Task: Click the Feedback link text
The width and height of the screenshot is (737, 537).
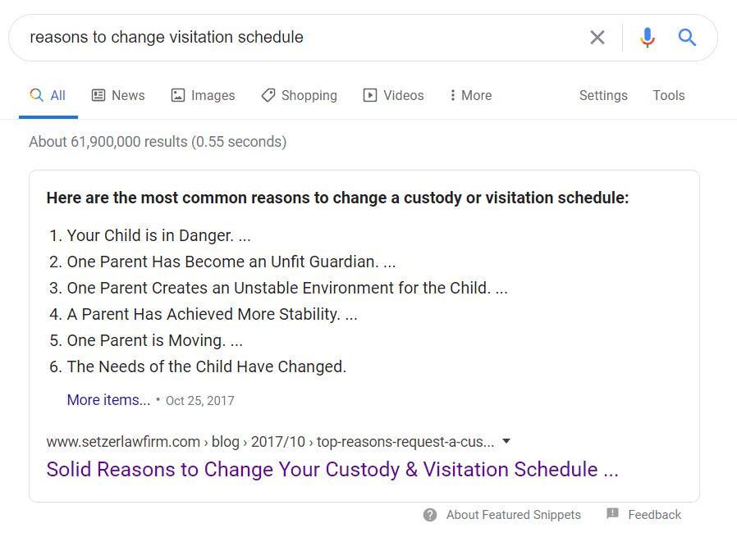Action: [x=654, y=515]
